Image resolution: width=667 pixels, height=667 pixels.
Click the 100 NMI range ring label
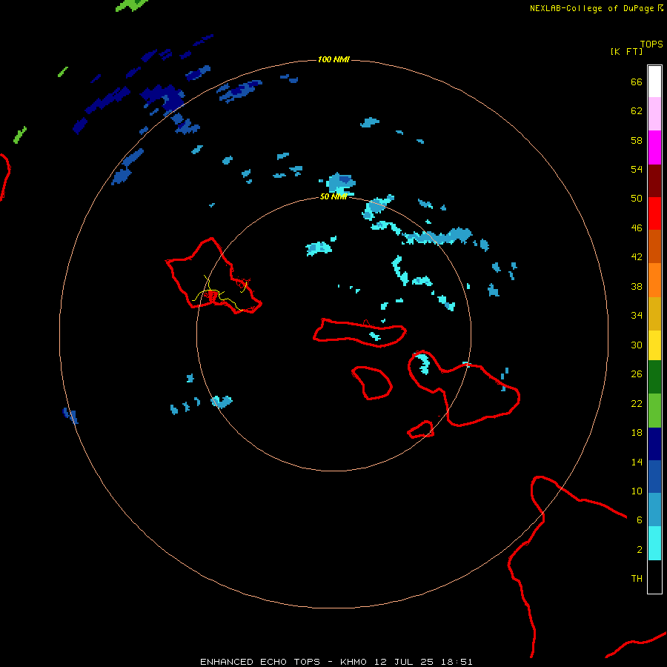[333, 59]
